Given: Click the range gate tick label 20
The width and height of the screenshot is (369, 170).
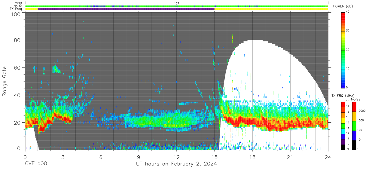Looking at the screenshot, I should [x=17, y=123].
